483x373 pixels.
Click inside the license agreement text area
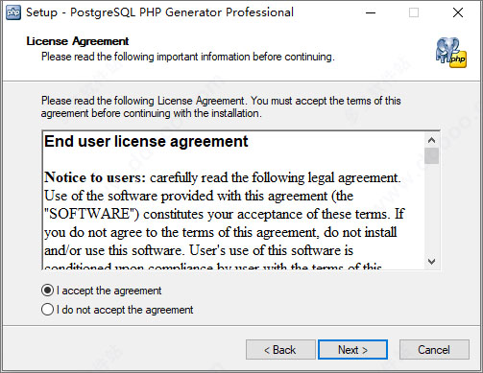point(233,200)
